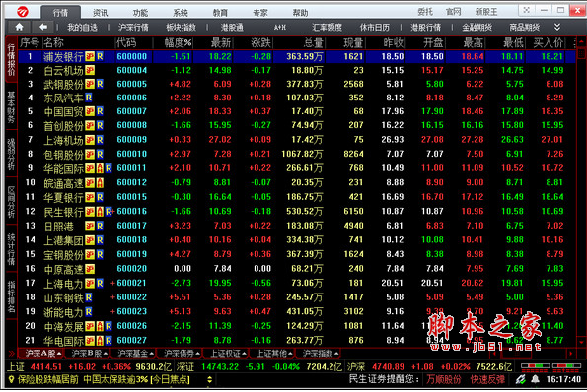The width and height of the screenshot is (587, 392).
Task: Click the network connection status icon
Action: click(x=520, y=379)
